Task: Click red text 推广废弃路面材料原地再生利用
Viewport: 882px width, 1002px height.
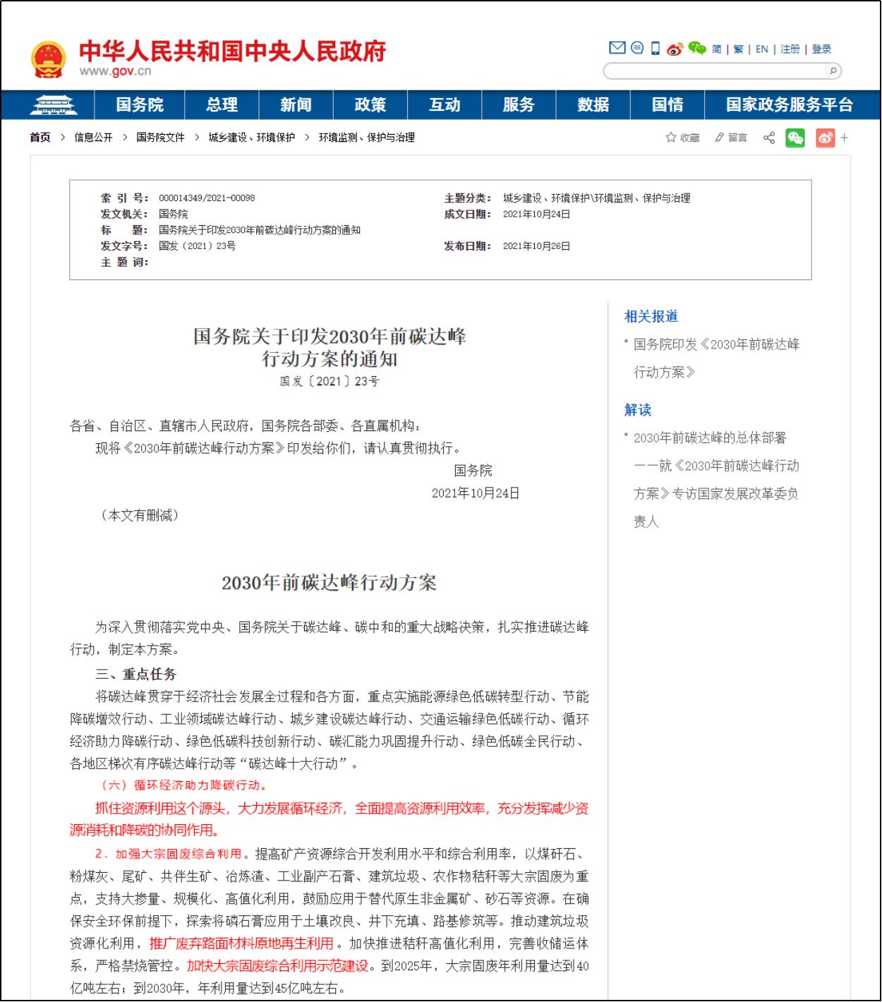Action: tap(241, 943)
